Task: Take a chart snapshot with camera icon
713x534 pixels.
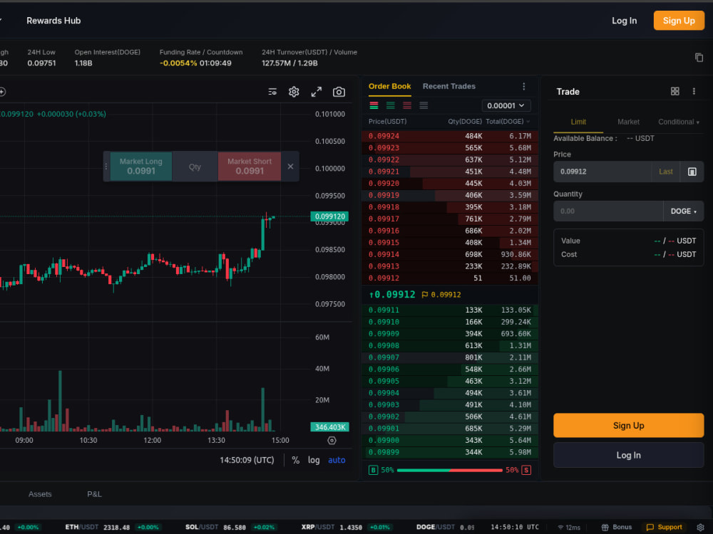Action: [339, 92]
